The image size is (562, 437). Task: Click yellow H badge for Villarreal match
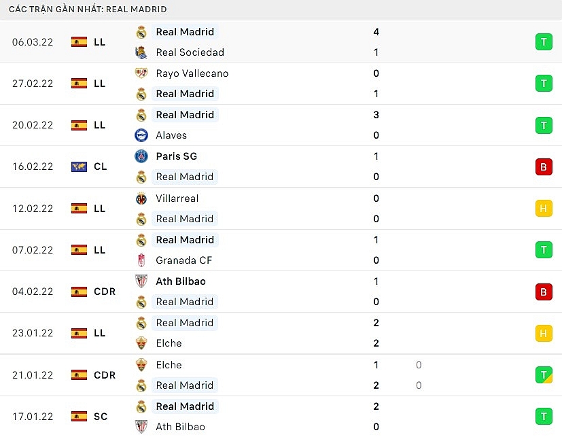(543, 209)
